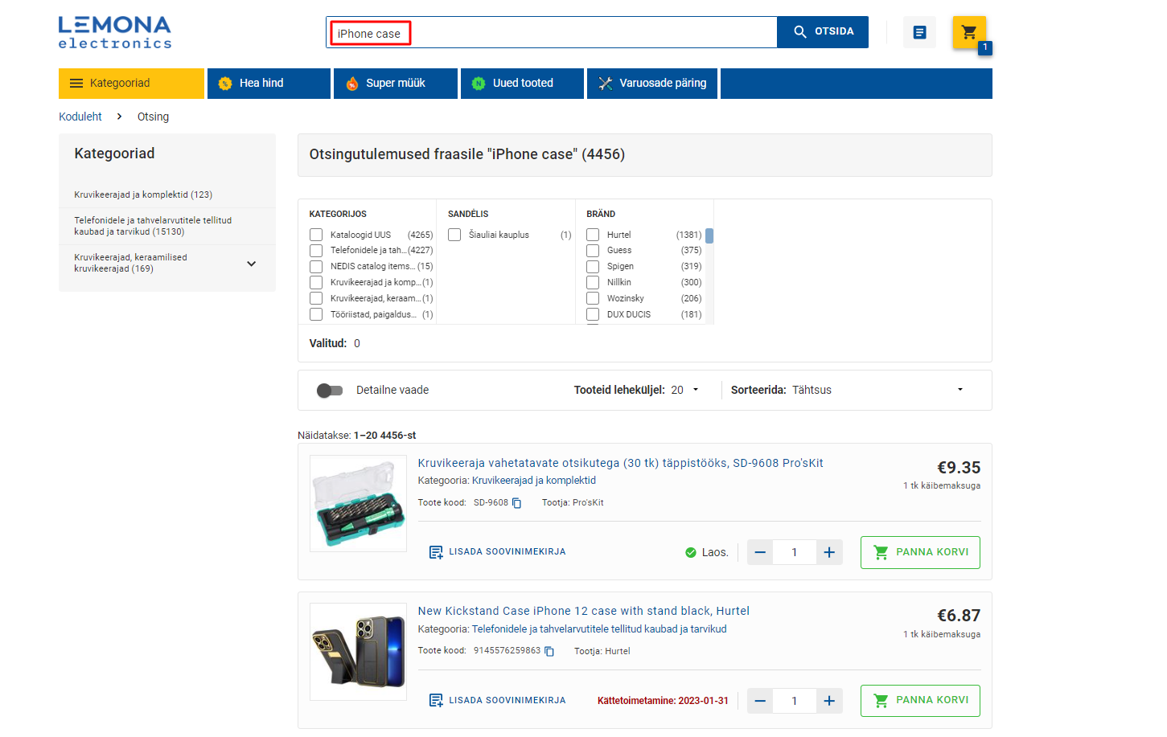Image resolution: width=1167 pixels, height=737 pixels.
Task: Add Pro'sKit screwdriver set to wishlist
Action: point(497,552)
